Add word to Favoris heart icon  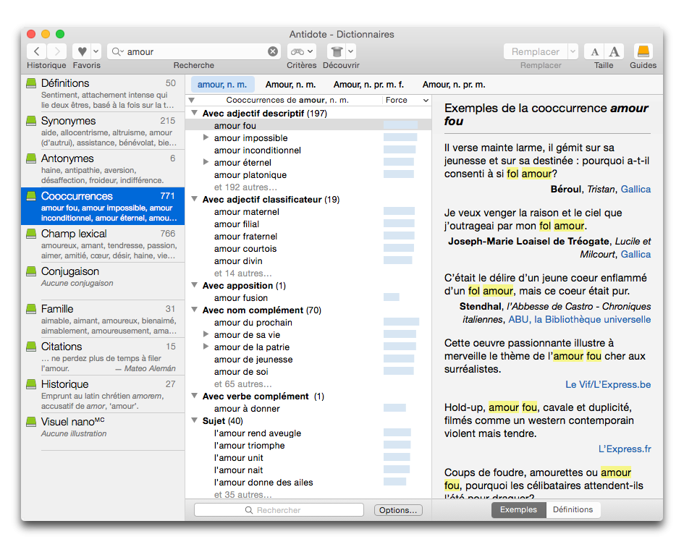(x=82, y=51)
